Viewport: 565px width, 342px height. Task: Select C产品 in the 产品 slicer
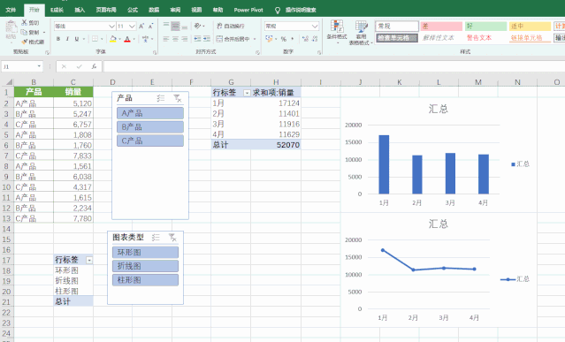[150, 141]
